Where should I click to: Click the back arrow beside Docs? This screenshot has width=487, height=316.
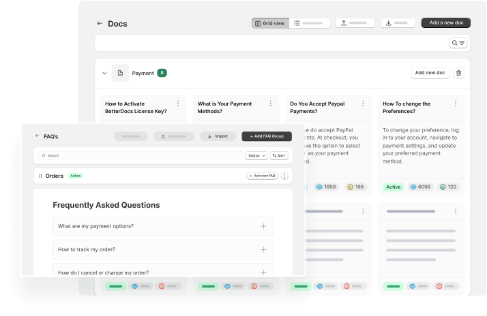pos(100,23)
